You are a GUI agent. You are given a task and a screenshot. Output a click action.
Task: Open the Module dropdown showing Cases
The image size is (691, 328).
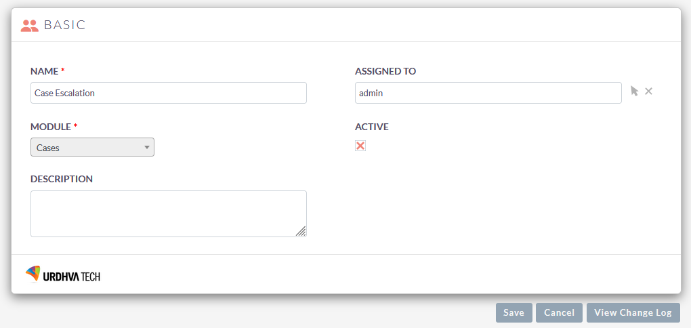pos(92,147)
